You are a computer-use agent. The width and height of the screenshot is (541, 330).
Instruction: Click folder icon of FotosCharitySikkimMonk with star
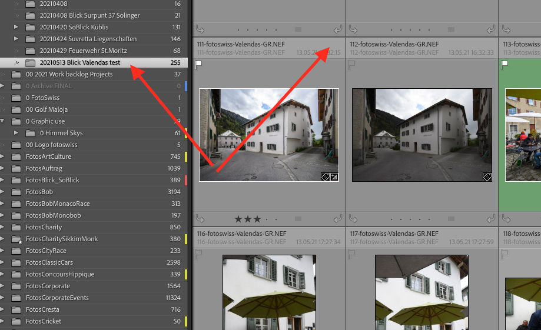(16, 239)
